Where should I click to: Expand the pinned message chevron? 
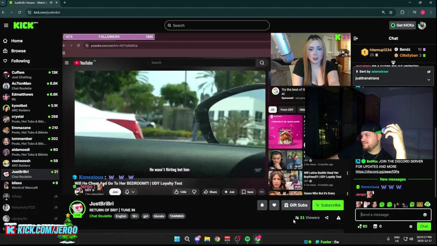(429, 80)
